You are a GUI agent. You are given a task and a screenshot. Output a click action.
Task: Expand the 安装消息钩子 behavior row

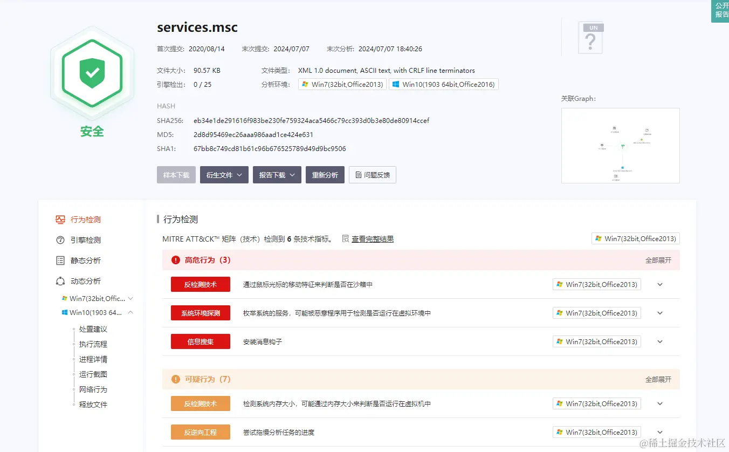click(x=660, y=341)
